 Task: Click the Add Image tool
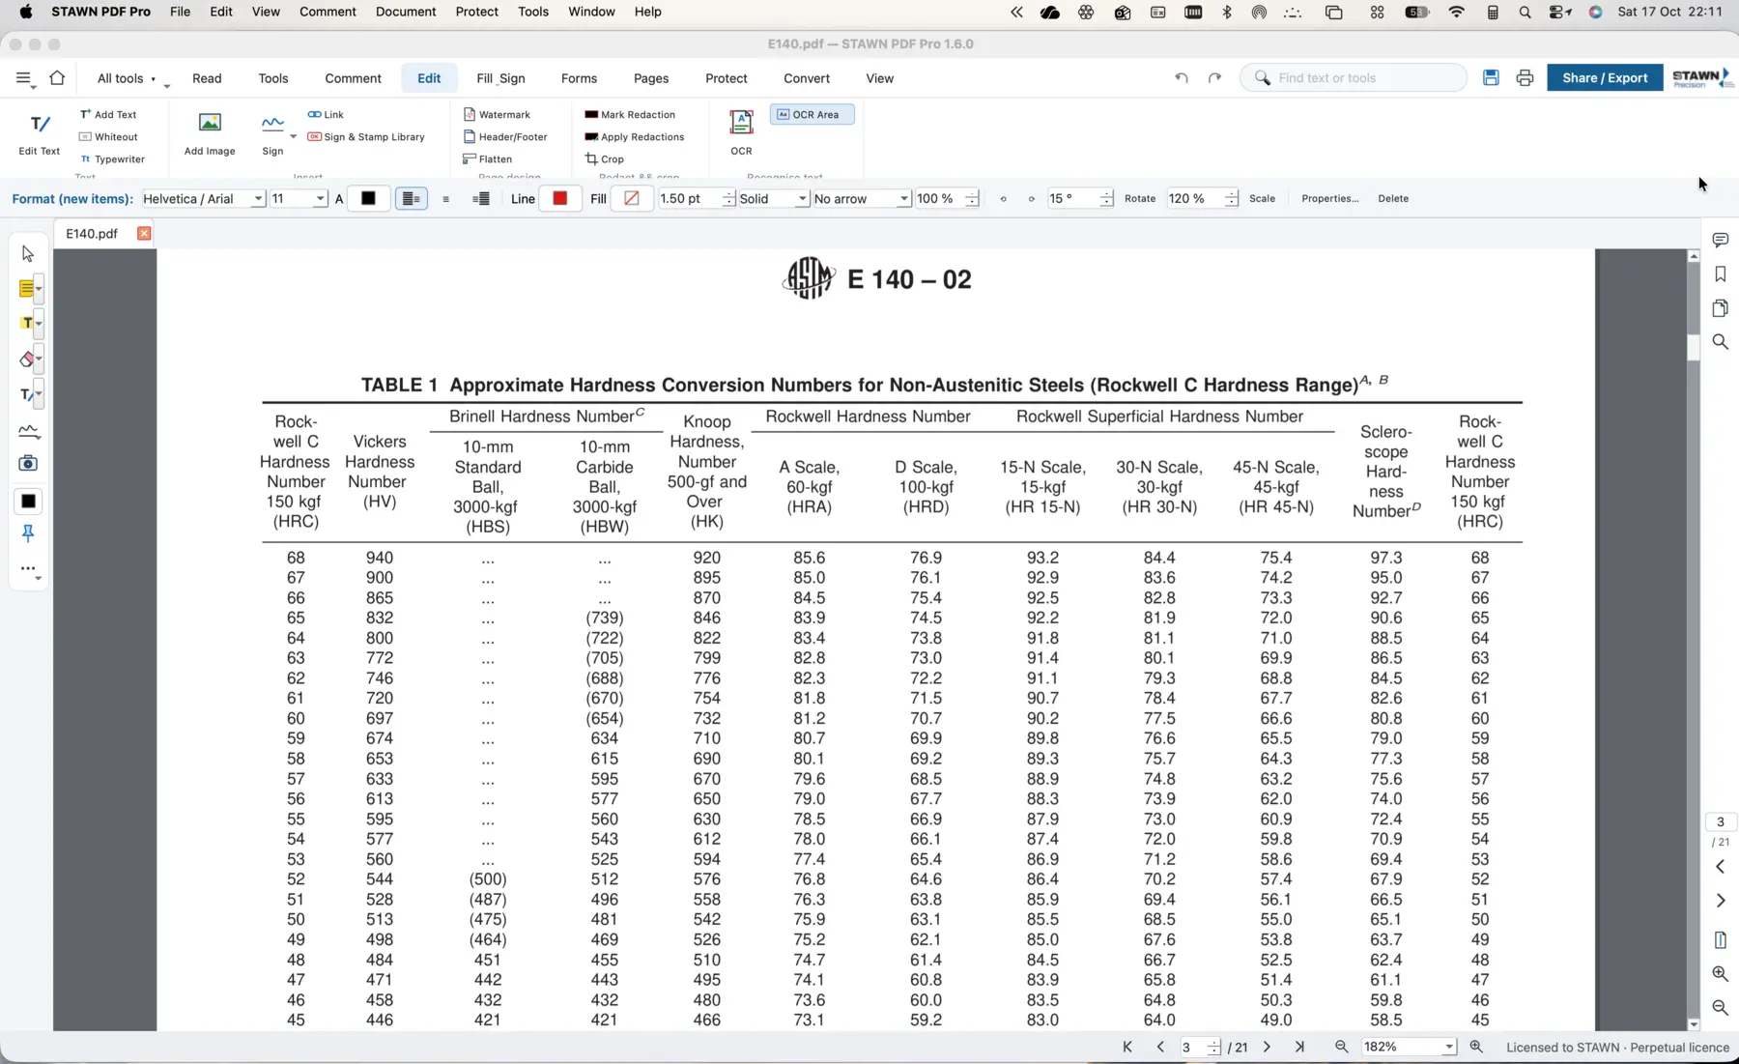210,134
